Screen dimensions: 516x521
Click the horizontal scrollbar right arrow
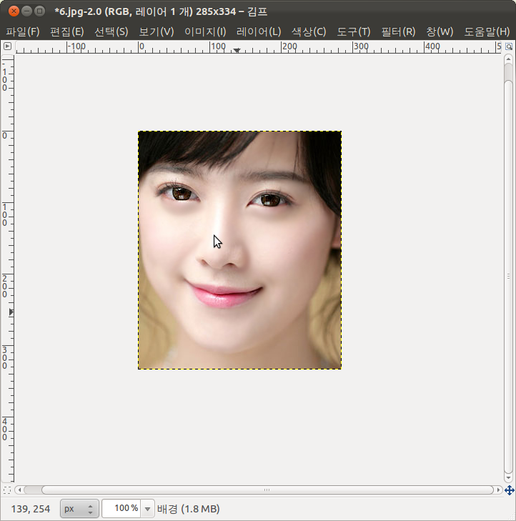pyautogui.click(x=498, y=490)
